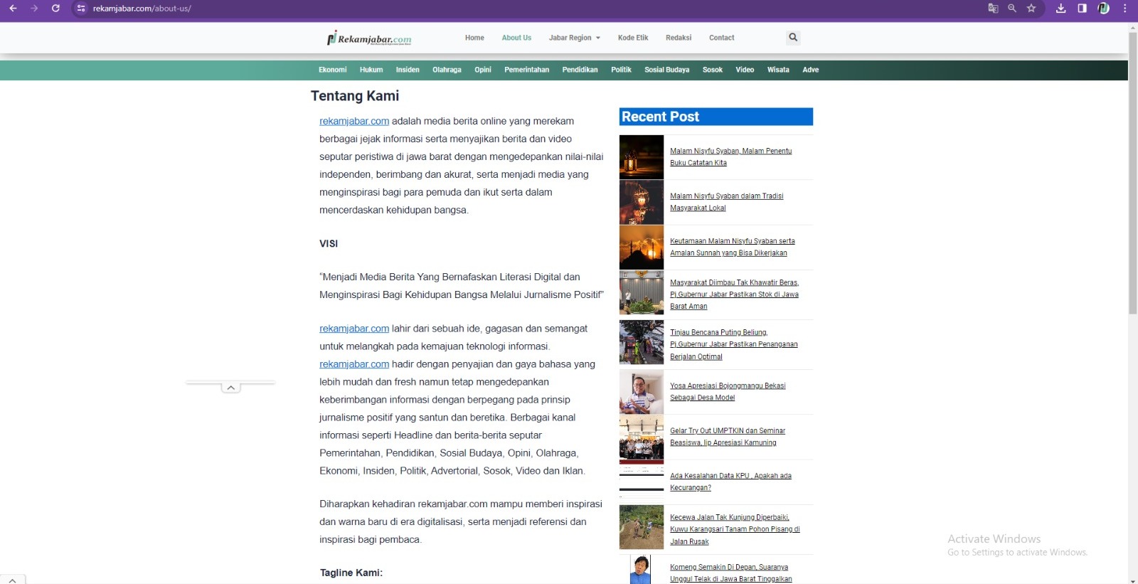Select the Opini category
The height and width of the screenshot is (584, 1138).
(483, 70)
